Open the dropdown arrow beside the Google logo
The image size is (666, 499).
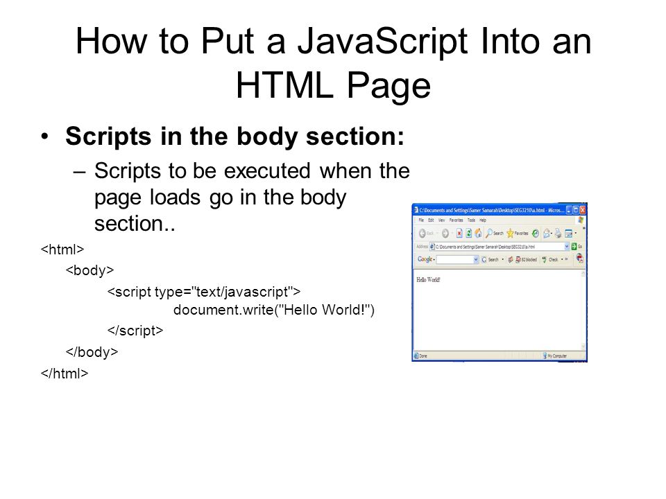(434, 259)
